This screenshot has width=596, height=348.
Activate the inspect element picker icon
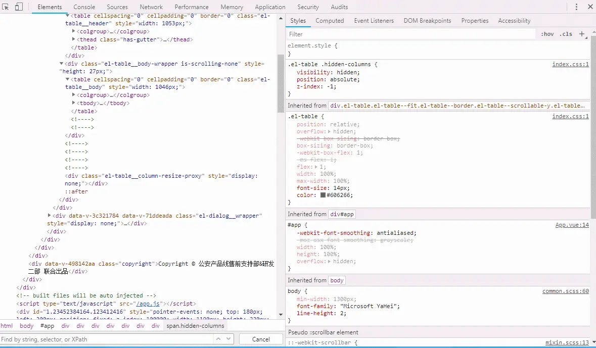6,7
